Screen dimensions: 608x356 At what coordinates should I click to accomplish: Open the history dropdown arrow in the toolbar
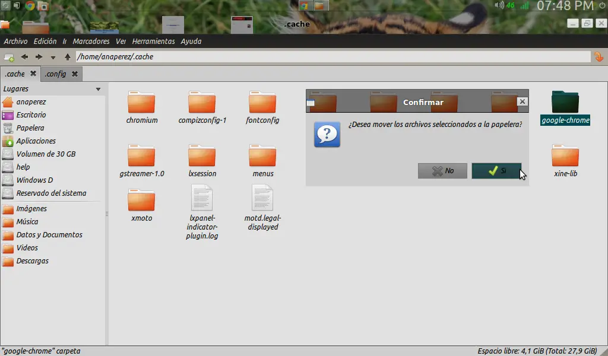(53, 58)
